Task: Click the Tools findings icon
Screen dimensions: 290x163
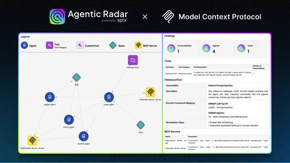Action: 241,49
